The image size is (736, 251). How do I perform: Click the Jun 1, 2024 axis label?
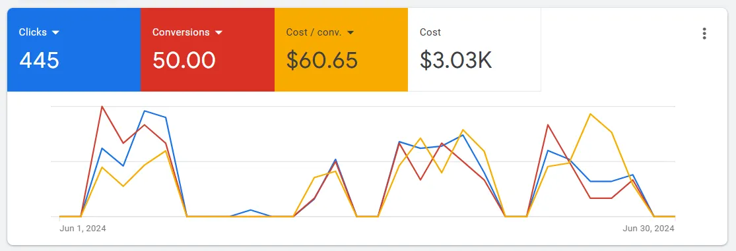coord(83,229)
